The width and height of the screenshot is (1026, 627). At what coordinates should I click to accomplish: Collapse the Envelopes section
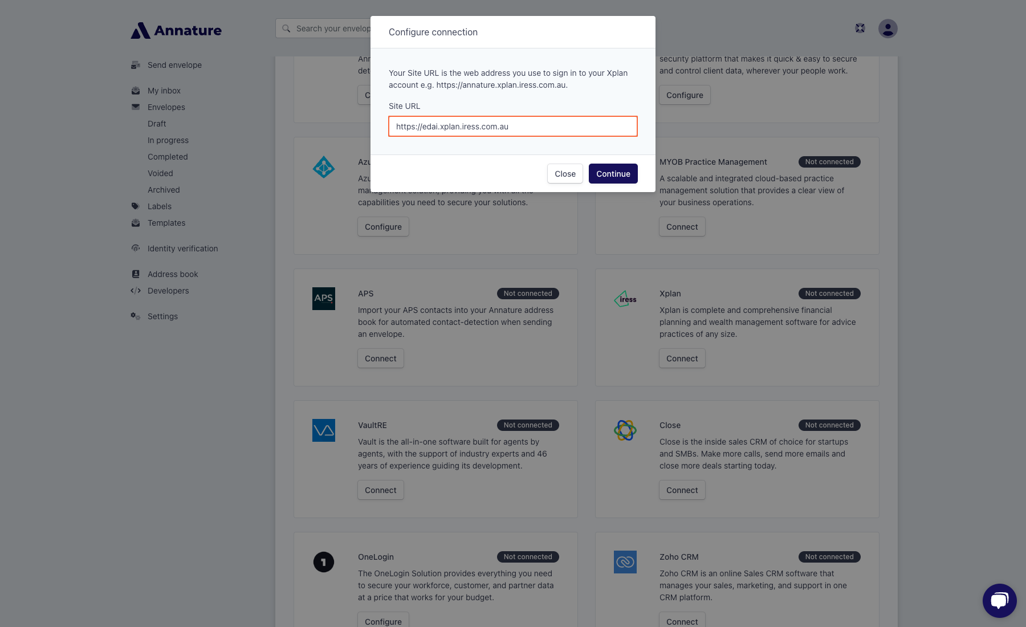(x=166, y=107)
